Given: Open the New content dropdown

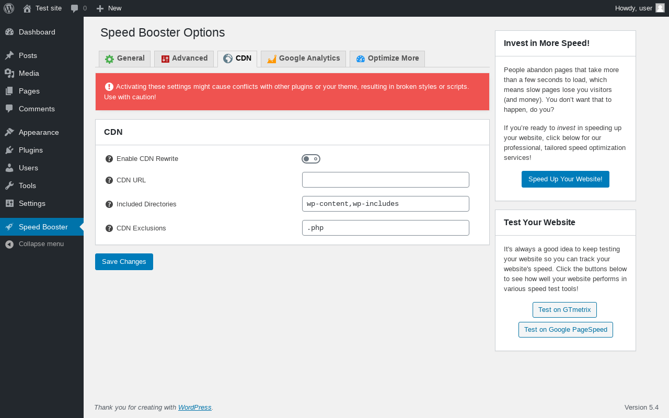Looking at the screenshot, I should click(109, 8).
